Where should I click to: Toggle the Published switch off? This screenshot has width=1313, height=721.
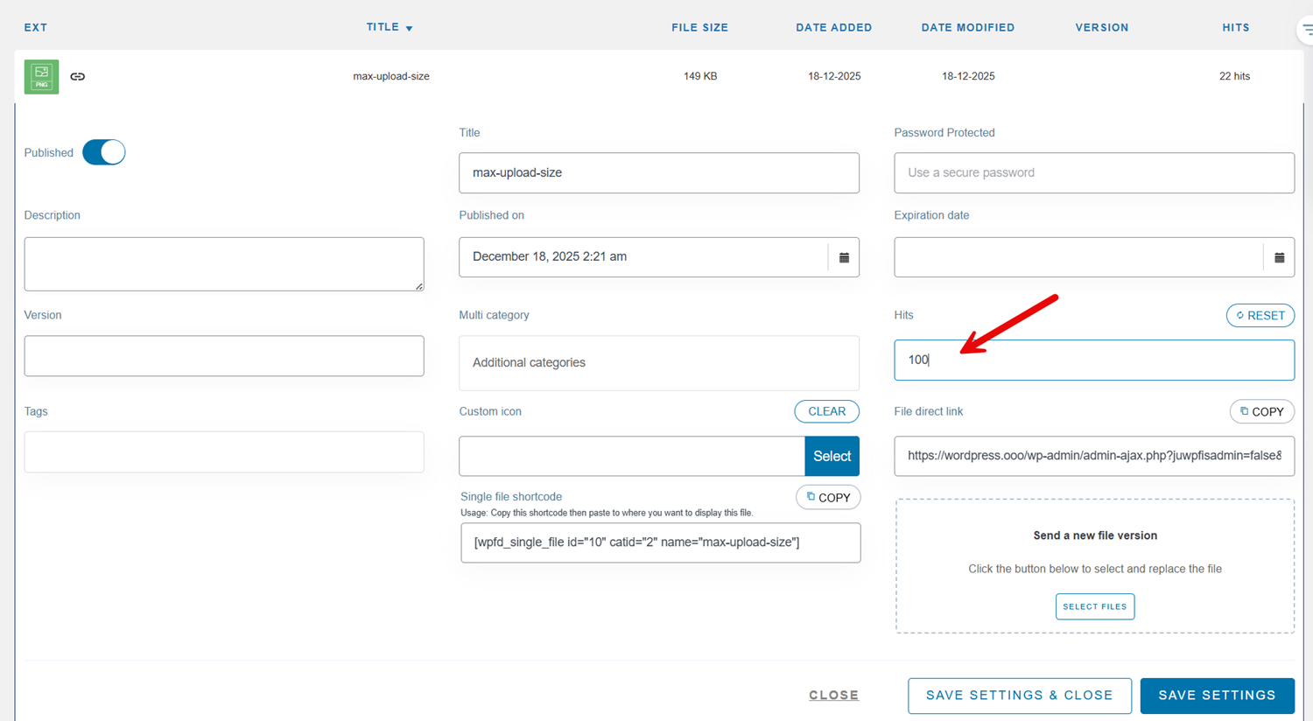tap(104, 152)
